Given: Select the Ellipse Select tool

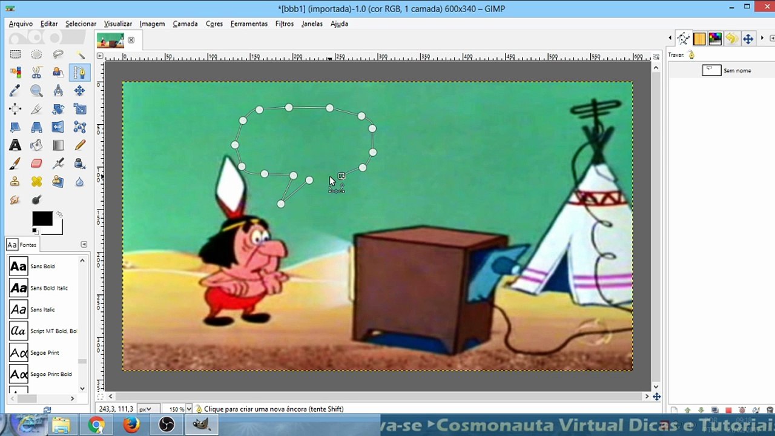Looking at the screenshot, I should (x=36, y=54).
